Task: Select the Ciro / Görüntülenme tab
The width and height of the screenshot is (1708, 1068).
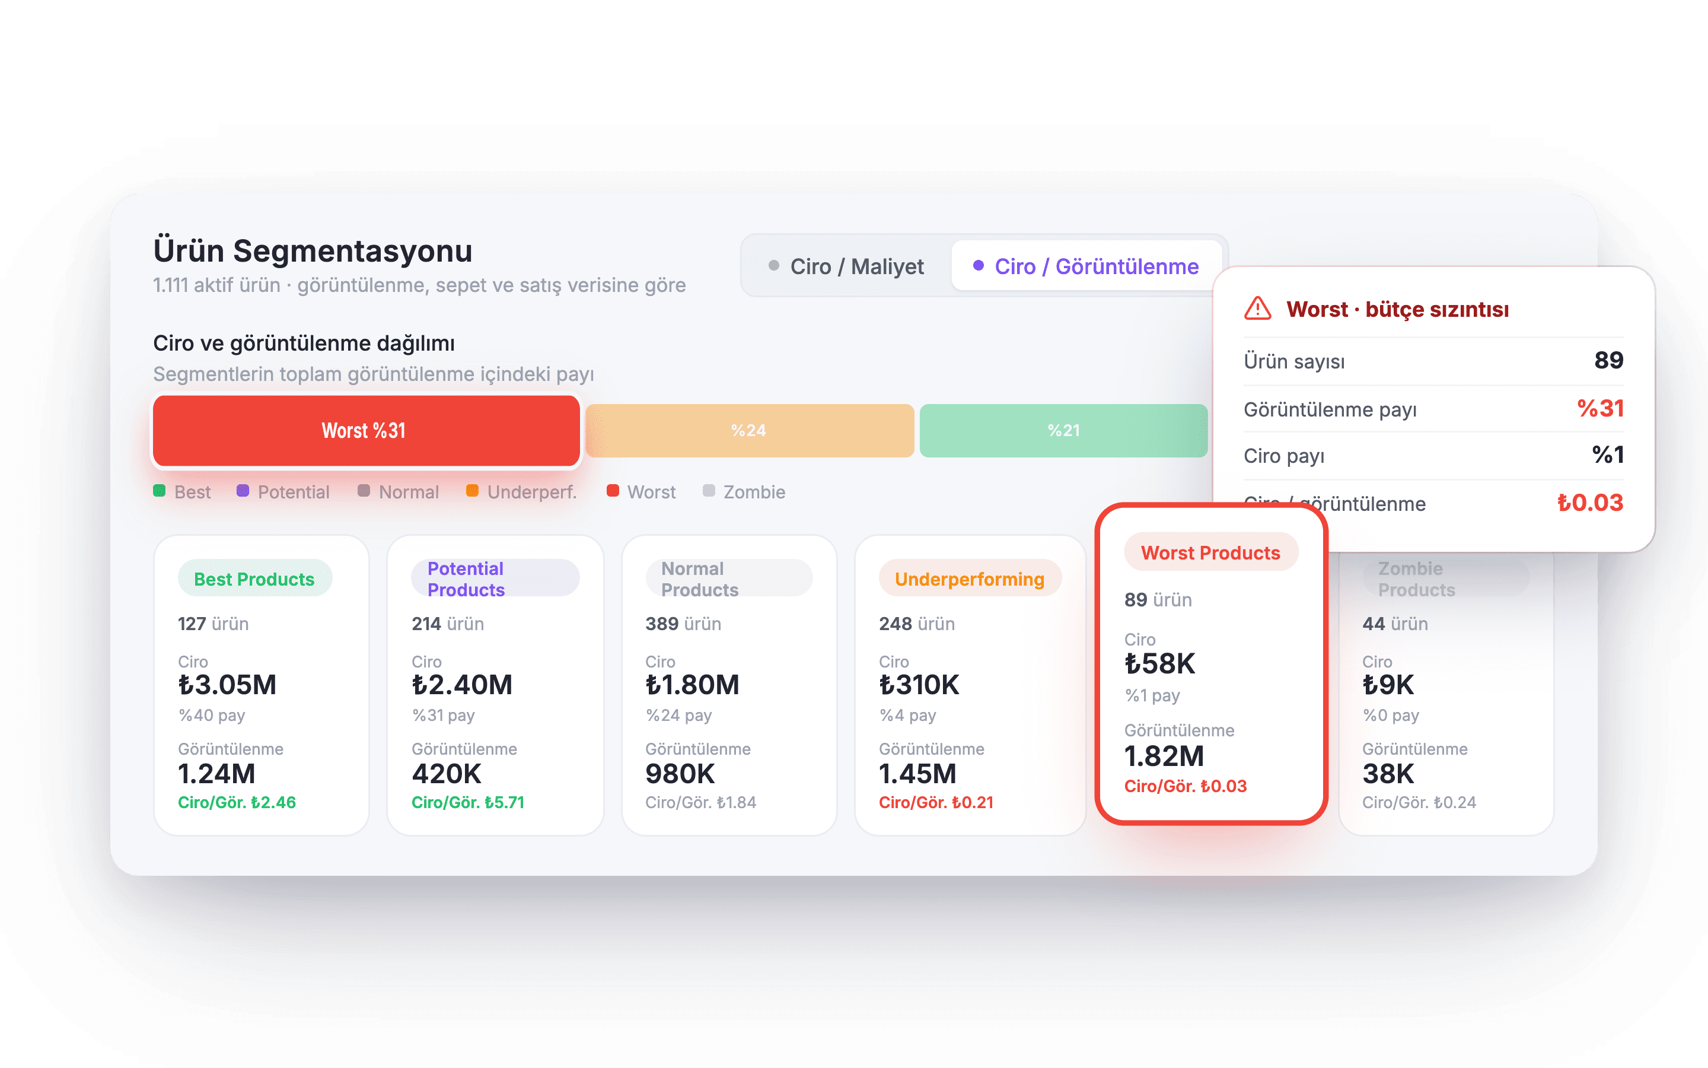Action: click(1086, 266)
